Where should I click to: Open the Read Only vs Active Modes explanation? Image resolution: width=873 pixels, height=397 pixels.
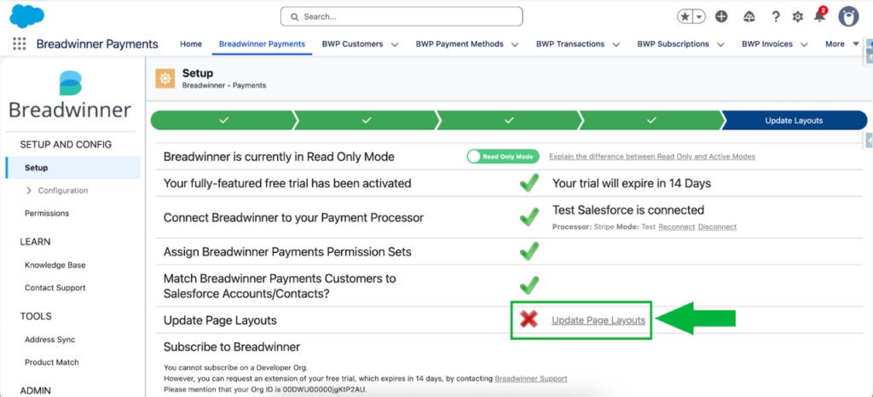(x=652, y=157)
